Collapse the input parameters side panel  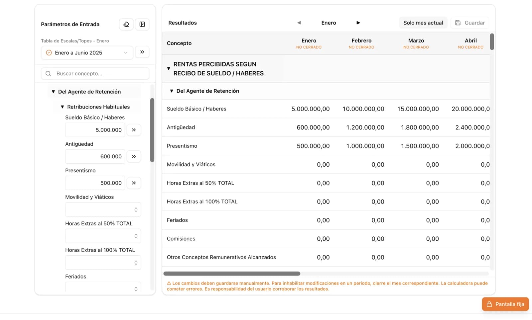coord(142,24)
